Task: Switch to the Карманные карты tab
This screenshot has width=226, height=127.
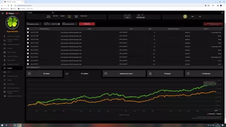Action: click(124, 73)
